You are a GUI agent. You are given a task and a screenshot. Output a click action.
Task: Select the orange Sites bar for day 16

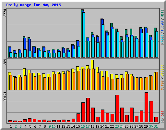click(84, 79)
